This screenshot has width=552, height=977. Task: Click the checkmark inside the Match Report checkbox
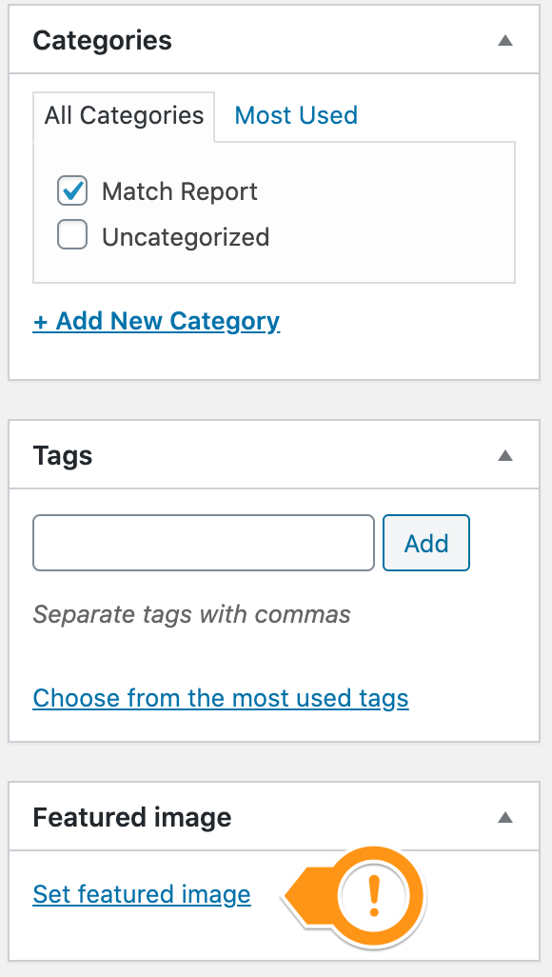pos(72,191)
